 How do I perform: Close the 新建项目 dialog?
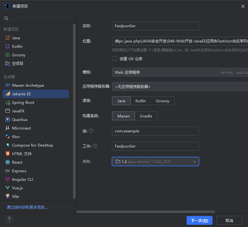243,6
